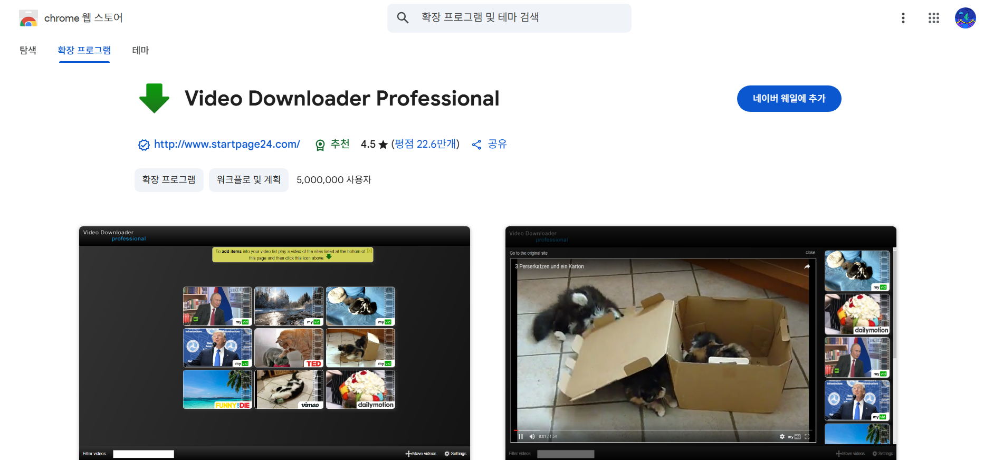
Task: Focus the extensions and themes search field
Action: coord(509,18)
